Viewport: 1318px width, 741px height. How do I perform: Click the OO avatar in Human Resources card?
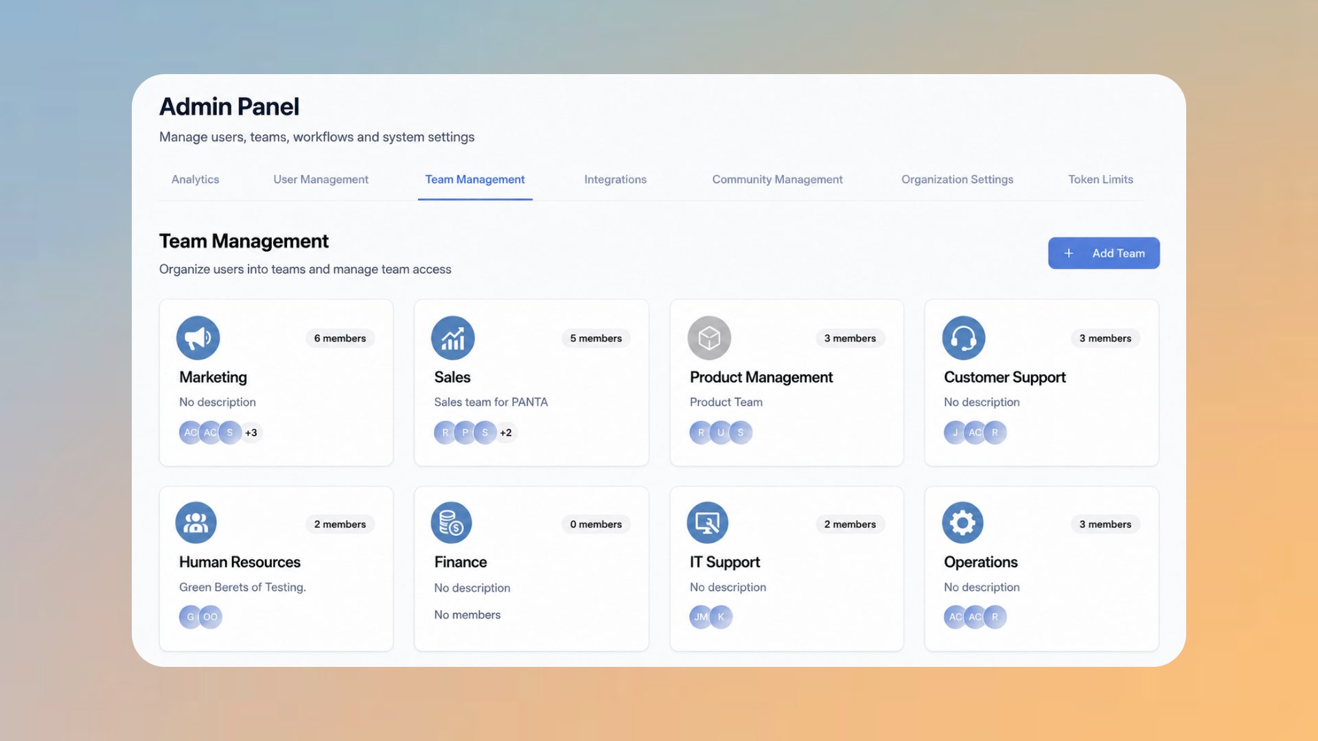(210, 617)
